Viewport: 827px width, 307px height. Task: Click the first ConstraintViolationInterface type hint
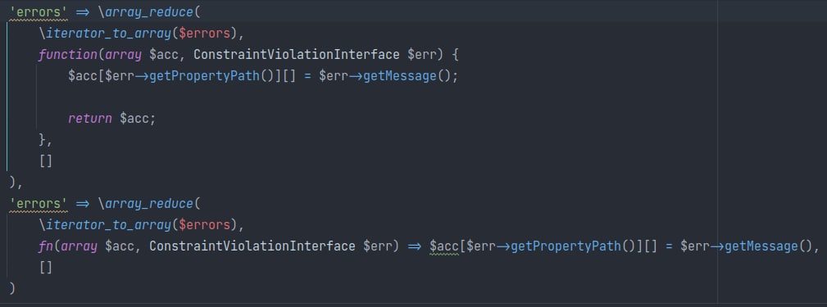pyautogui.click(x=297, y=55)
